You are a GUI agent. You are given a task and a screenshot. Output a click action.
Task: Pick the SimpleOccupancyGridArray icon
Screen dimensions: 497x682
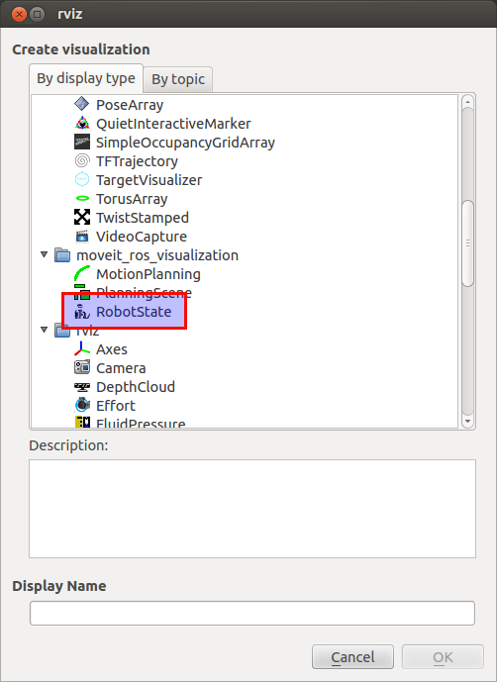pyautogui.click(x=82, y=143)
